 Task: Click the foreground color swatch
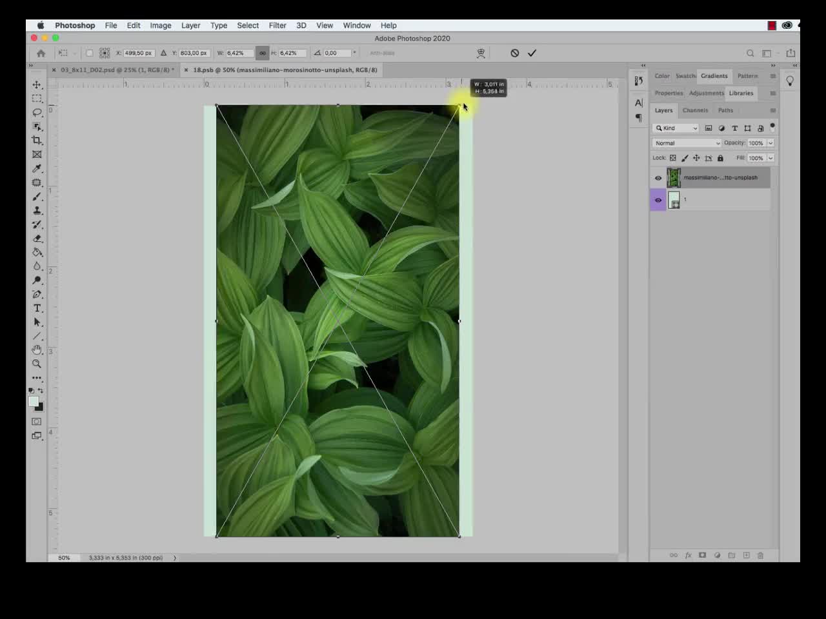34,402
